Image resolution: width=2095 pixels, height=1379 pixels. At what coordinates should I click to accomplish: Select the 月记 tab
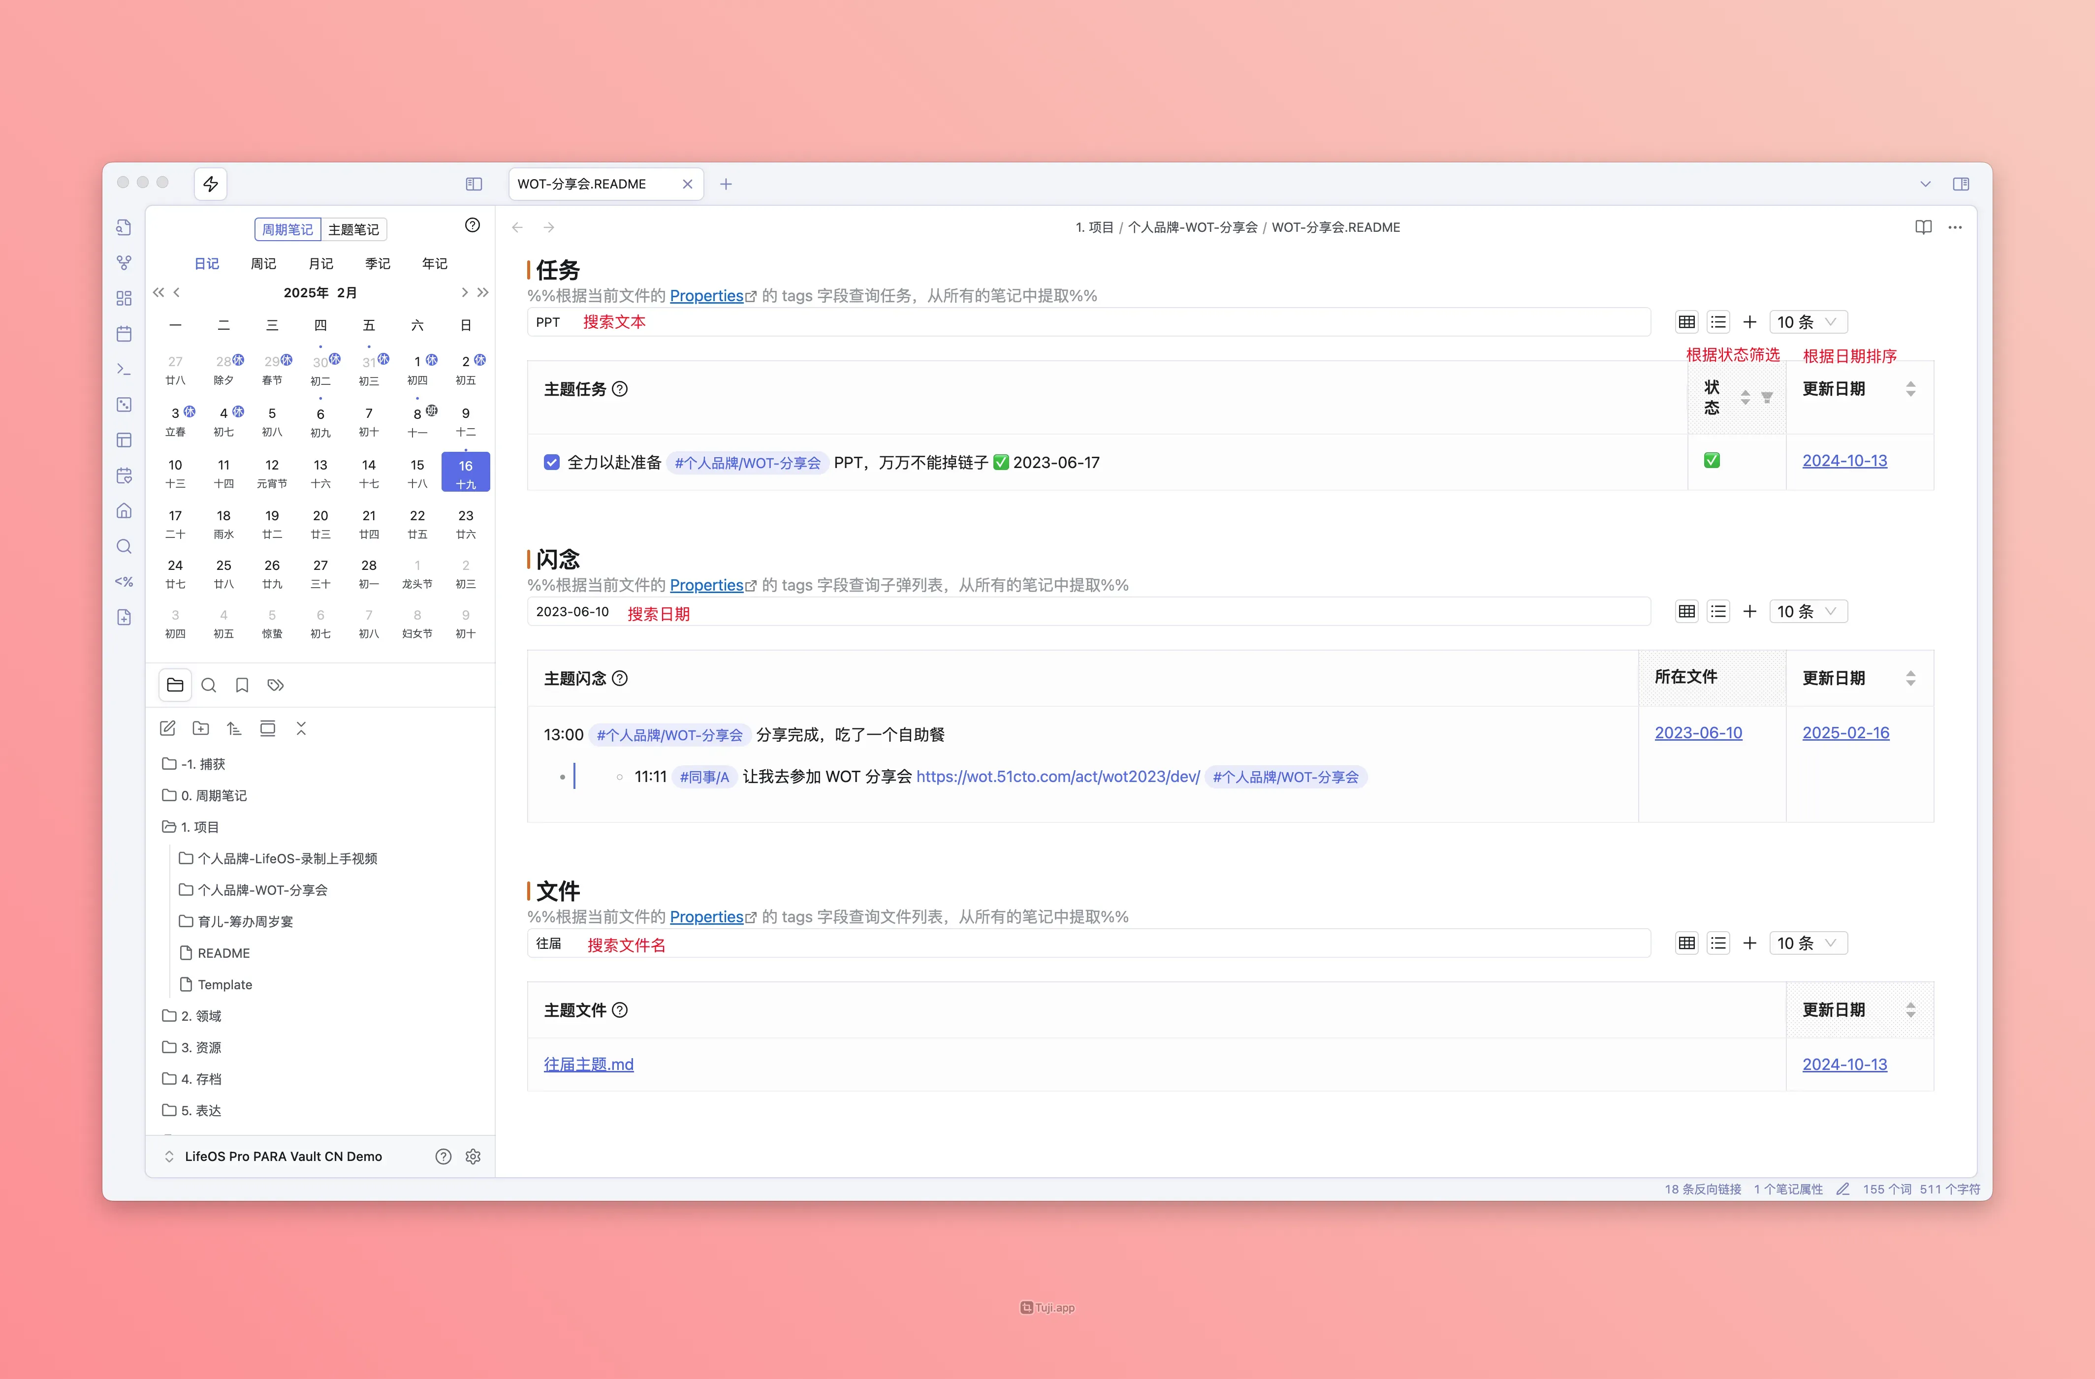point(320,263)
